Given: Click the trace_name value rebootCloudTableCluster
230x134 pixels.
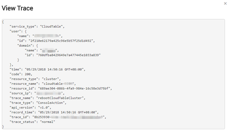Looking at the screenshot, I should point(61,98).
